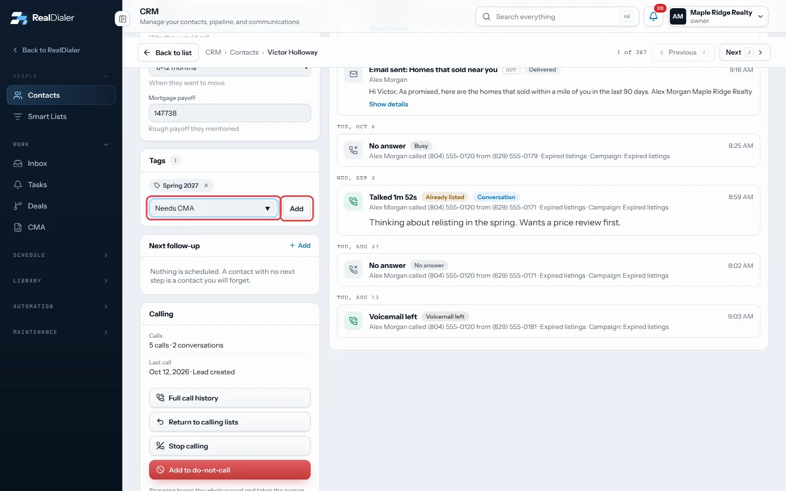Go to the next contact

point(745,52)
